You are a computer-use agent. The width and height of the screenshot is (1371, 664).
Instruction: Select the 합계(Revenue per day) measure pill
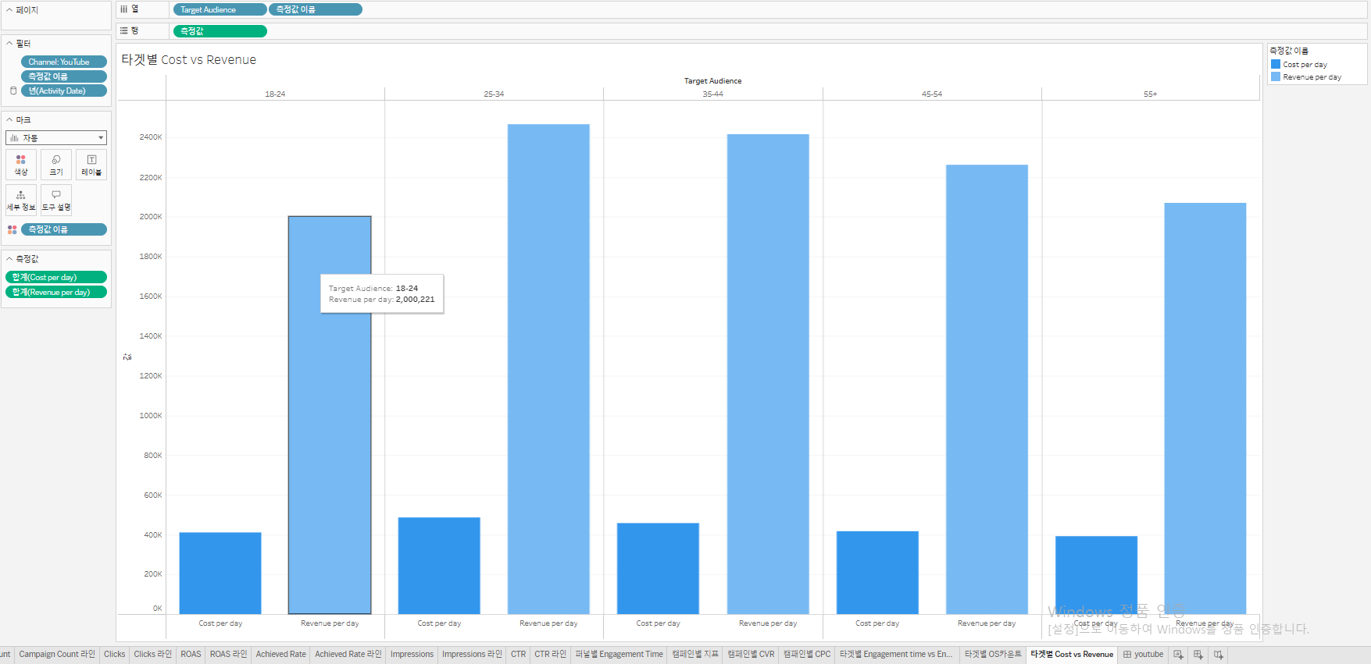[x=56, y=292]
